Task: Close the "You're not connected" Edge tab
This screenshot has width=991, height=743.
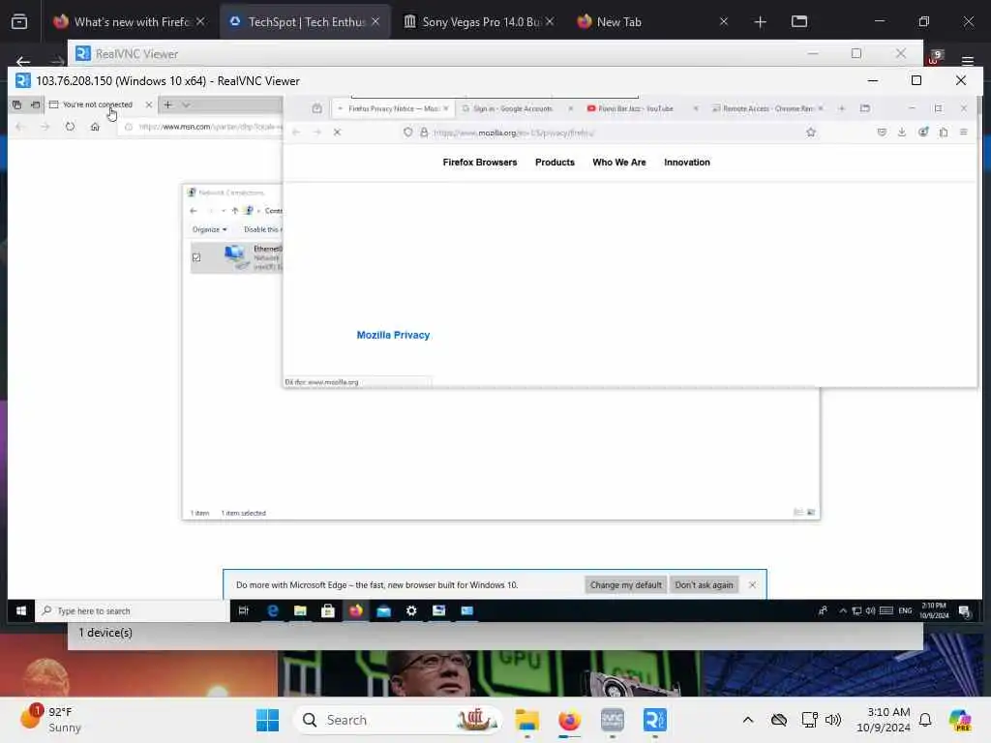Action: pyautogui.click(x=148, y=104)
